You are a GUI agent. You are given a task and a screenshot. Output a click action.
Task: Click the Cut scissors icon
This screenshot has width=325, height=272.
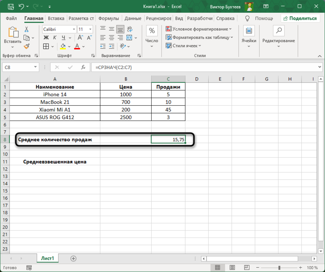(x=27, y=29)
